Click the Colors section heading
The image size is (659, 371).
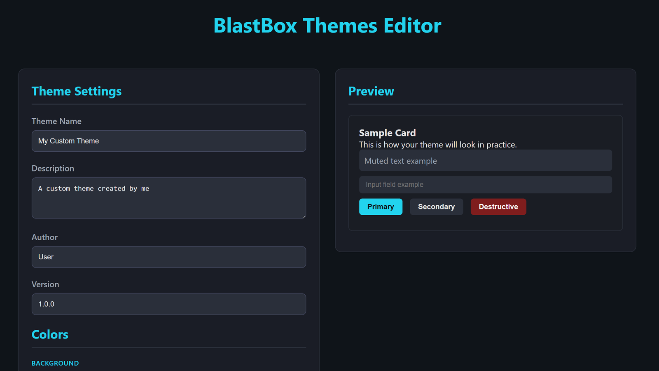49,334
